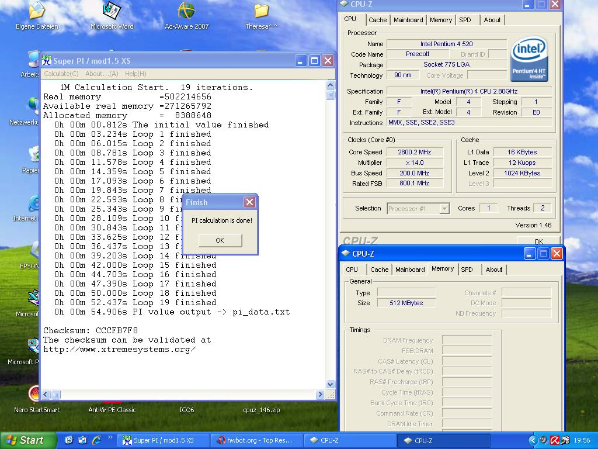
Task: Click the Start button
Action: 27,440
